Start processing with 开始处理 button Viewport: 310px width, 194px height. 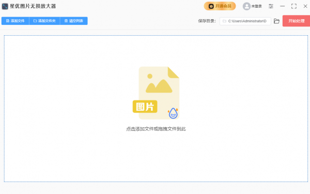pos(296,21)
